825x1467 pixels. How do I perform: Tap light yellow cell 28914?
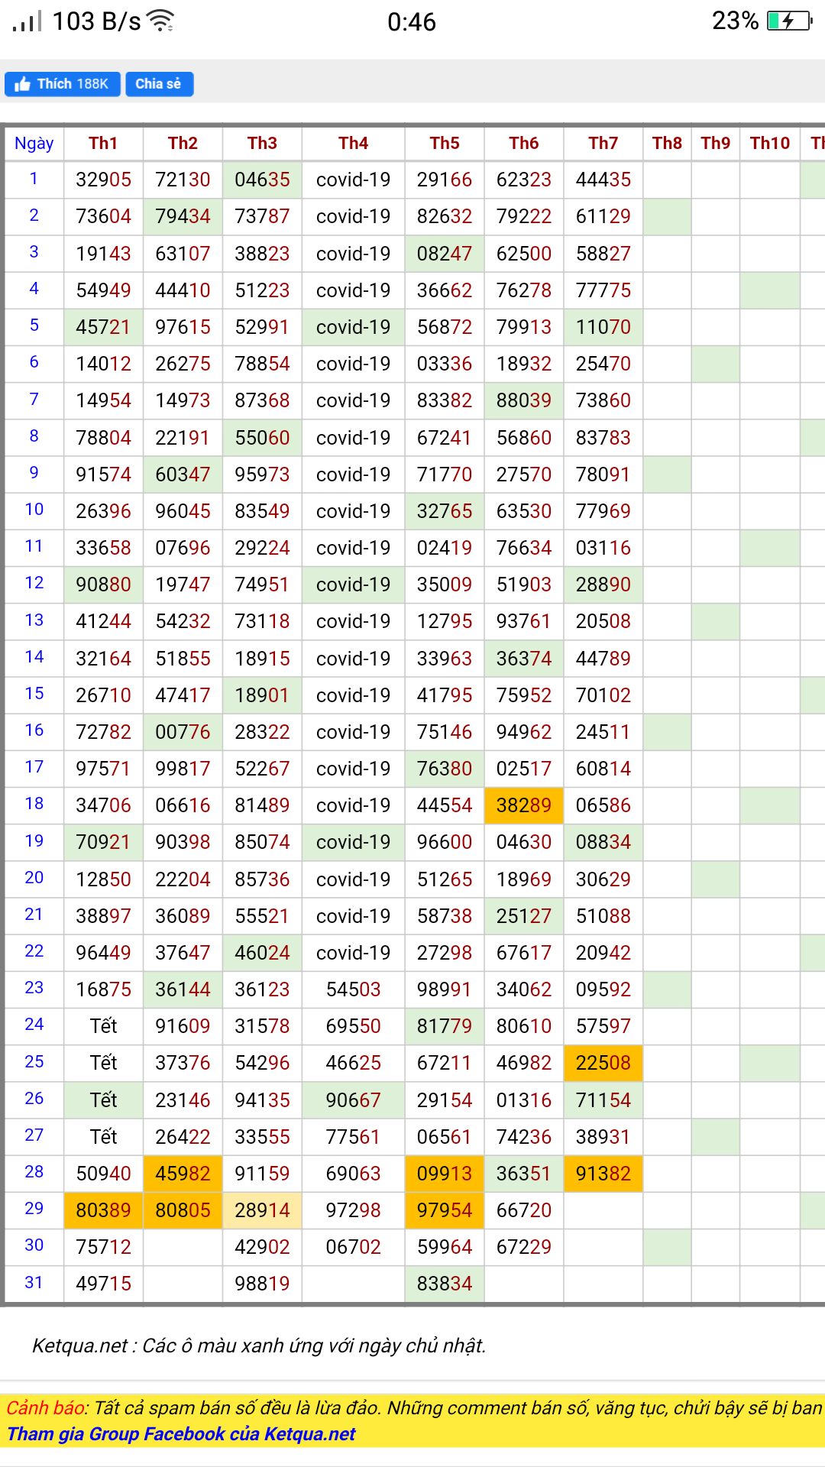[262, 1210]
